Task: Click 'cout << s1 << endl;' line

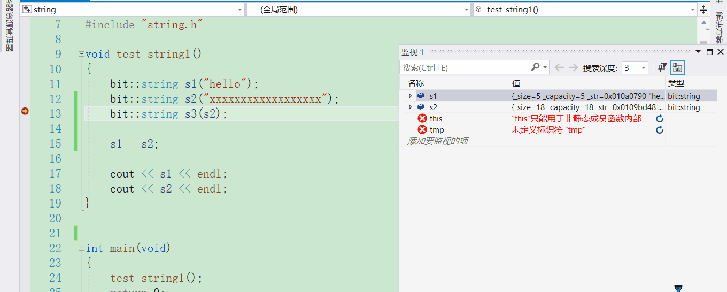Action: 169,174
